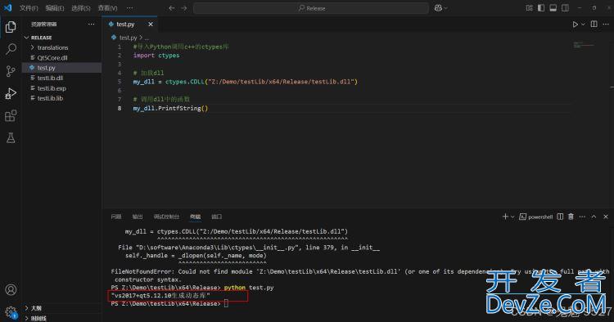The width and height of the screenshot is (614, 322).
Task: Go back with the left arrow
Action: (172, 8)
